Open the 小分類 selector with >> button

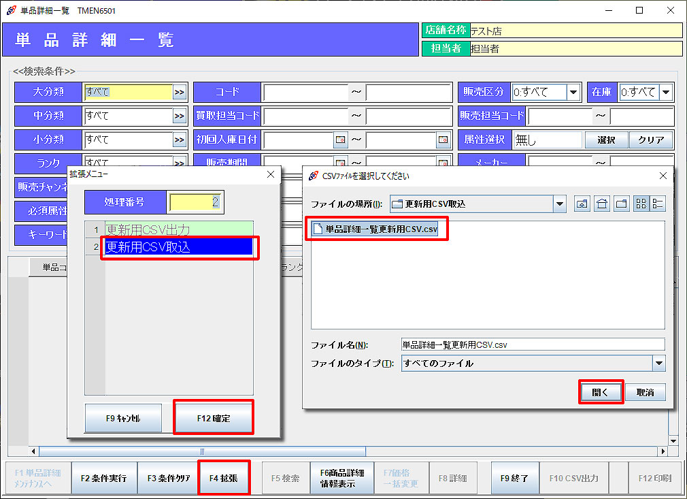(179, 140)
